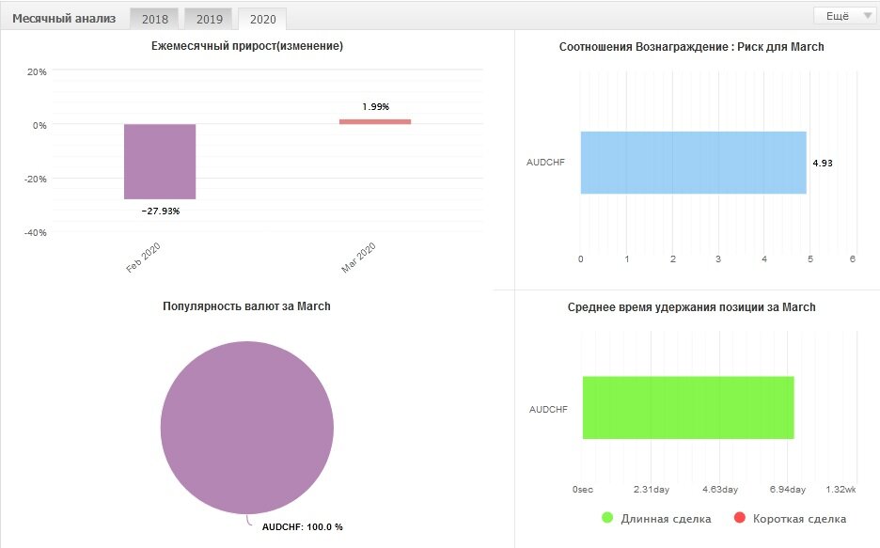Image resolution: width=880 pixels, height=548 pixels.
Task: Click the Mar 2020 axis label
Action: [358, 258]
